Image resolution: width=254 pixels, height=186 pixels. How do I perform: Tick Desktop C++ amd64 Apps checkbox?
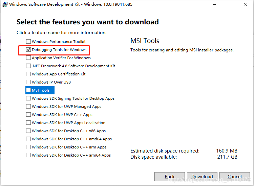[28, 139]
